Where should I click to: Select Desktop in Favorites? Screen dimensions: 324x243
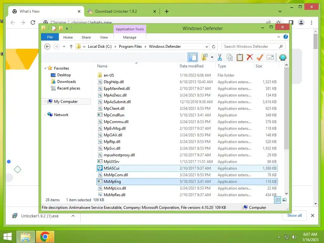pos(64,75)
